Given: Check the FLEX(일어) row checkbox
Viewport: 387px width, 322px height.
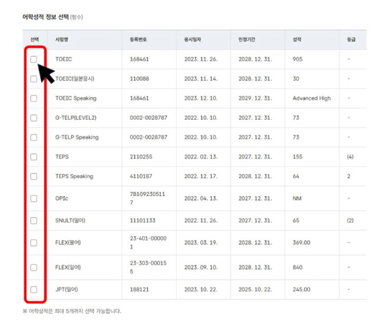Looking at the screenshot, I should click(34, 267).
